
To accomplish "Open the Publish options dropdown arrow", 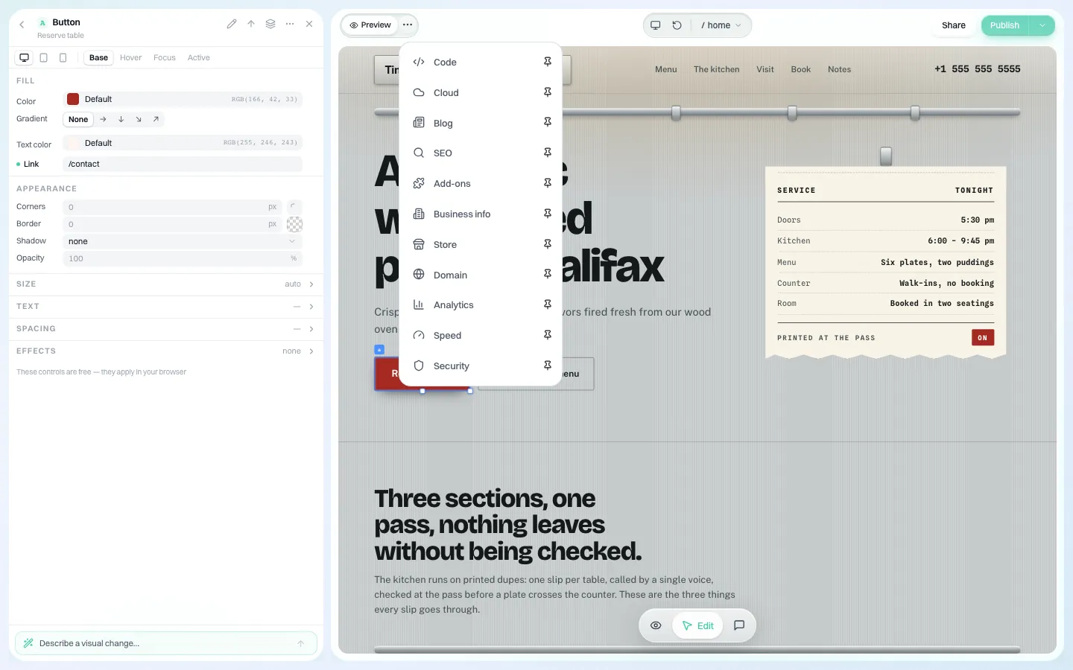I will [x=1042, y=25].
